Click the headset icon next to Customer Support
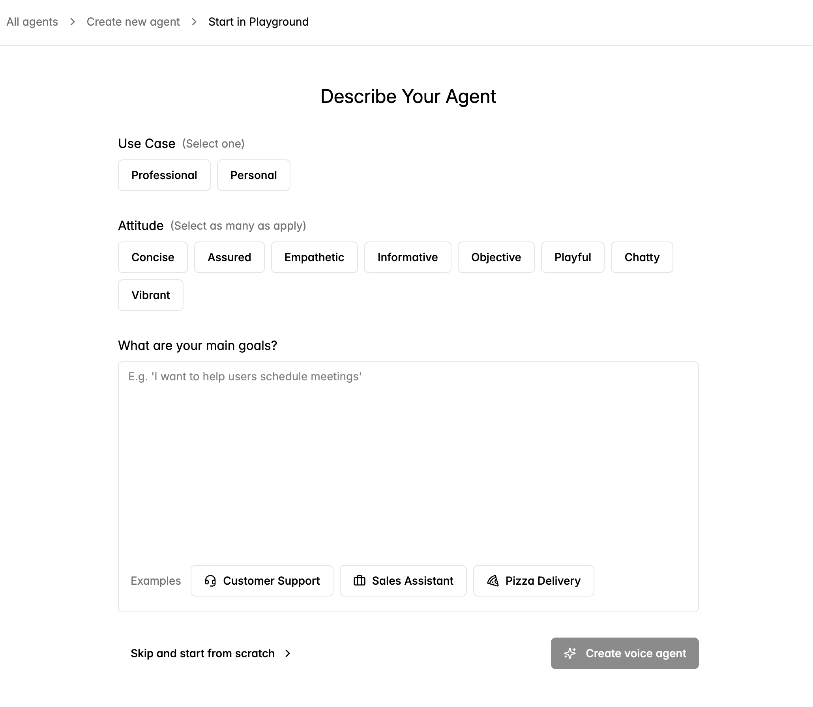This screenshot has height=707, width=813. point(210,580)
